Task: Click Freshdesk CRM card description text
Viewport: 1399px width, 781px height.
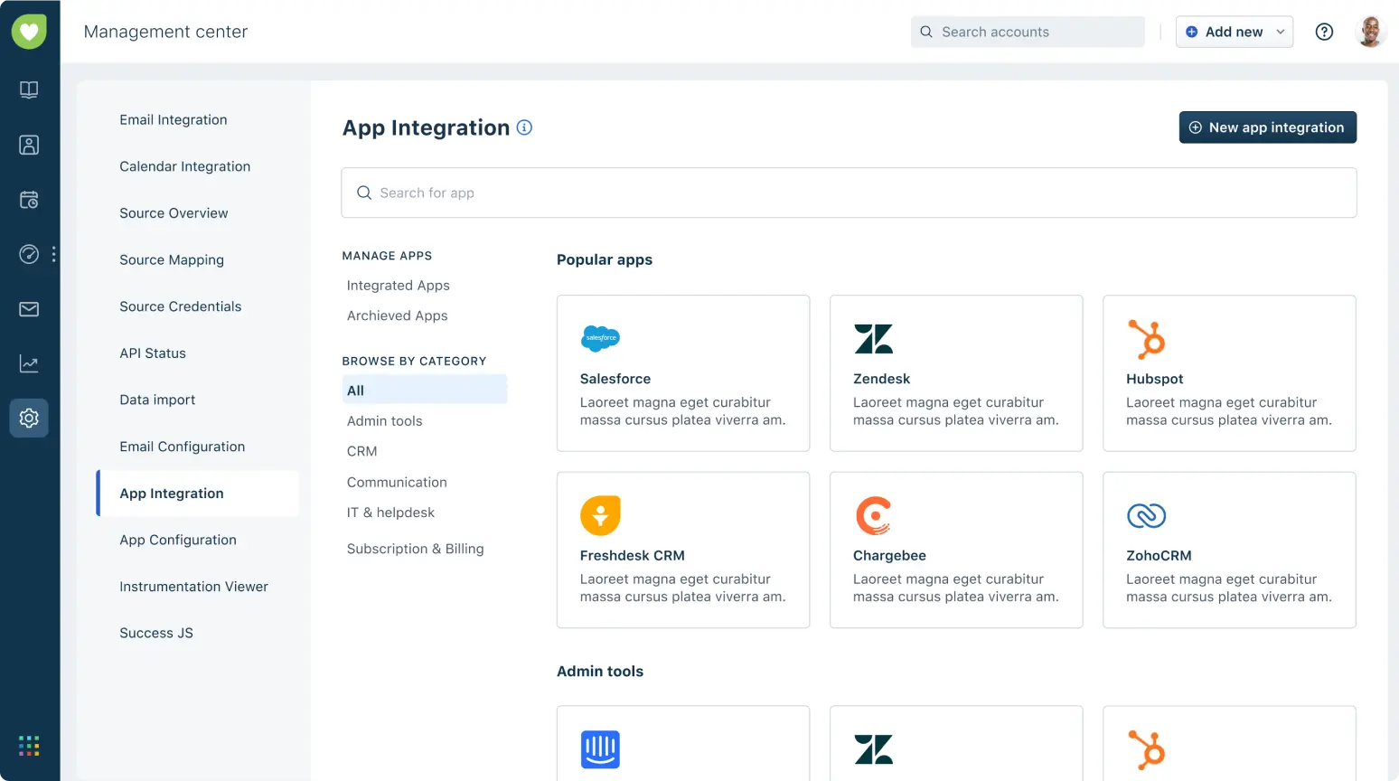Action: point(682,588)
